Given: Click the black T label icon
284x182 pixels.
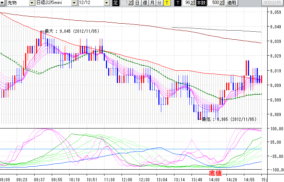Looking at the screenshot, I should click(177, 3).
